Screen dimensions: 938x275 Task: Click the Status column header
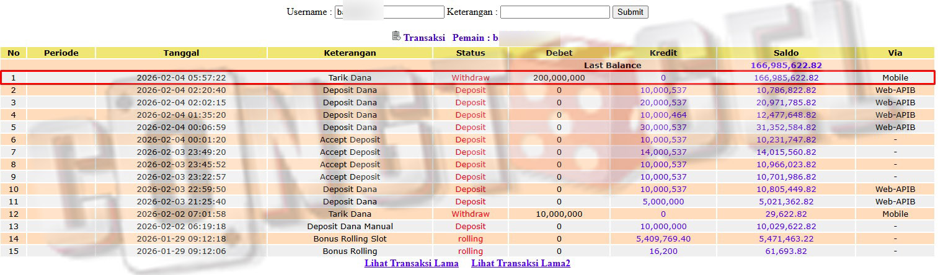click(471, 53)
